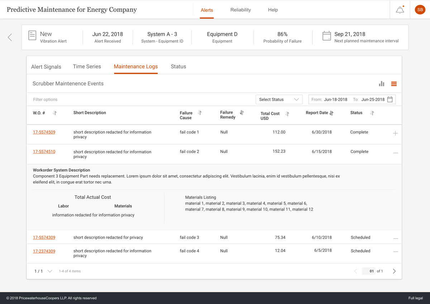Open the Full legal link
430x304 pixels.
click(x=416, y=298)
